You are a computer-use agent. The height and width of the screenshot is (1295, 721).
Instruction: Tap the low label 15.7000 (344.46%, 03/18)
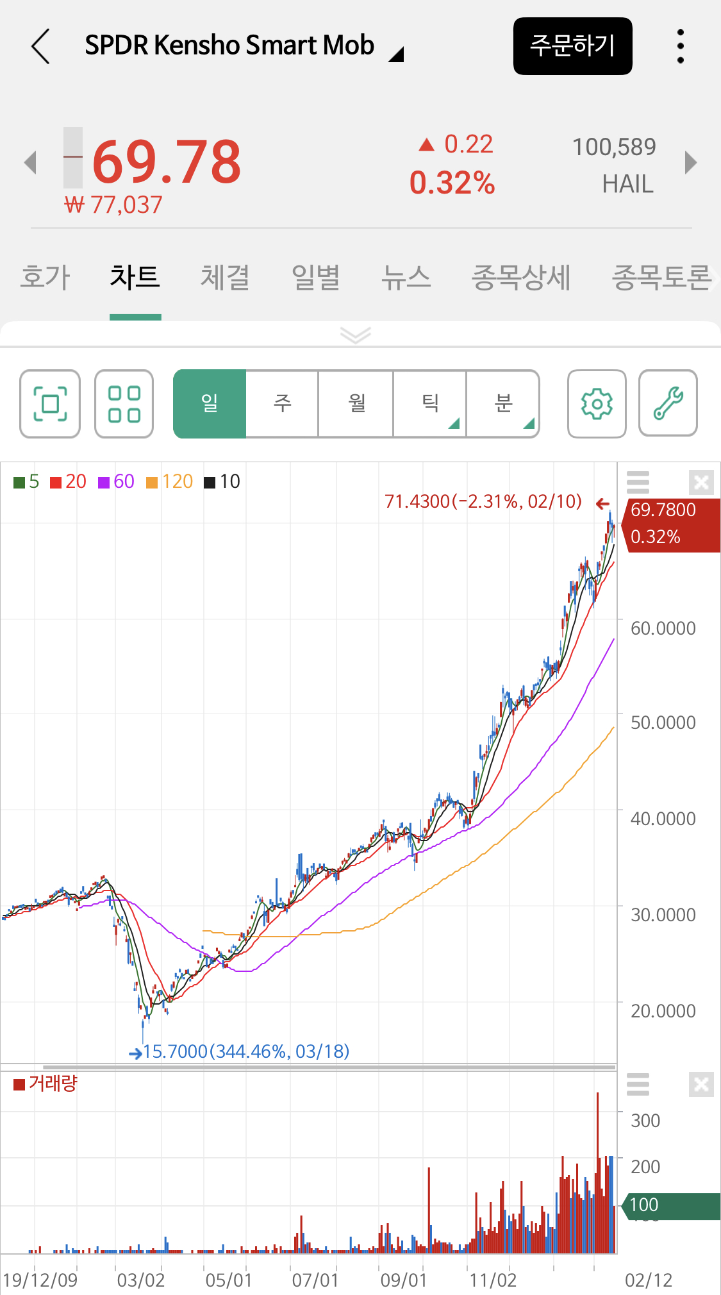(246, 1051)
